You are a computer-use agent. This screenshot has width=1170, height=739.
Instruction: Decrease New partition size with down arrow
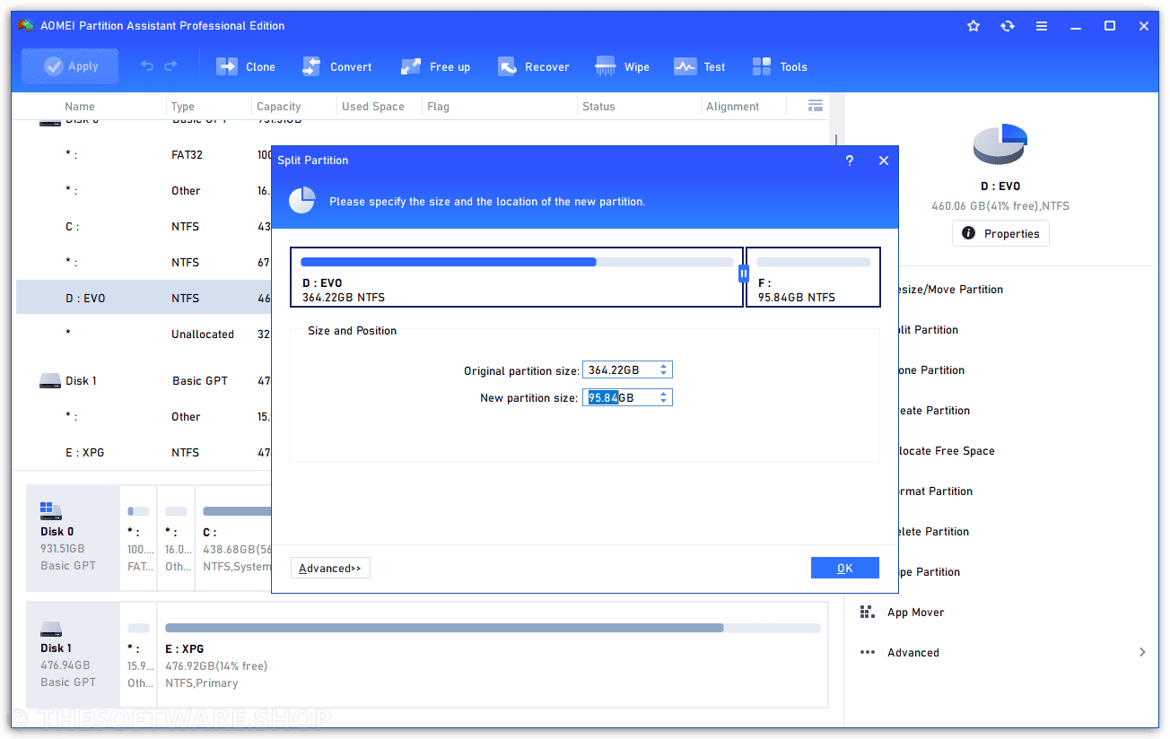click(664, 402)
